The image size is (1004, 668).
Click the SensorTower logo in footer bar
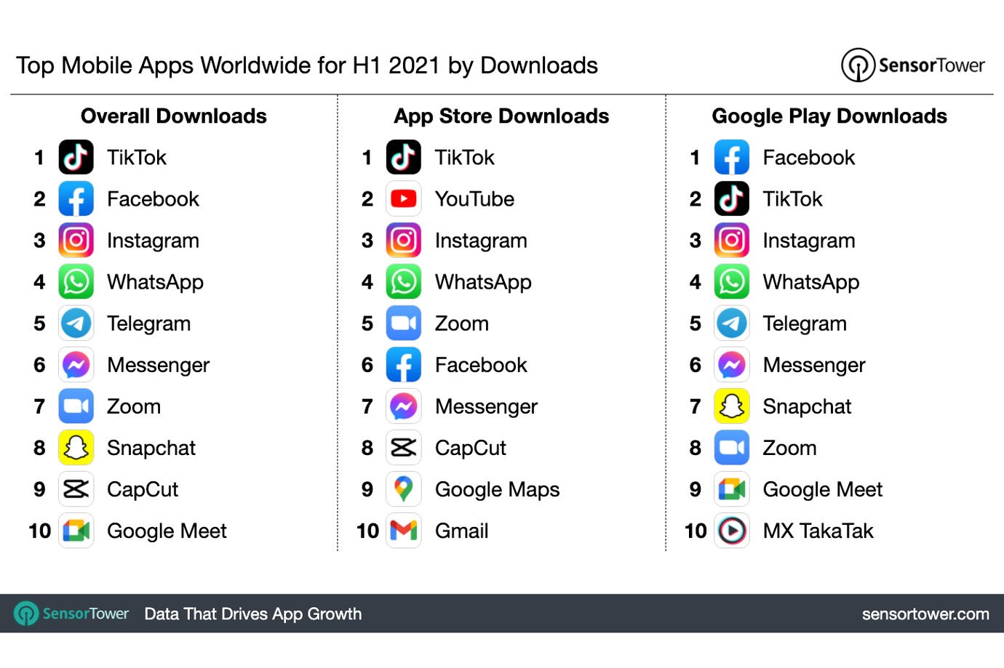(x=71, y=614)
